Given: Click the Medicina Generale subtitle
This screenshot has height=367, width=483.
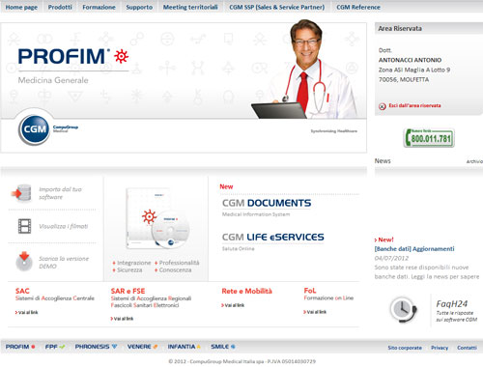Looking at the screenshot, I should click(53, 80).
